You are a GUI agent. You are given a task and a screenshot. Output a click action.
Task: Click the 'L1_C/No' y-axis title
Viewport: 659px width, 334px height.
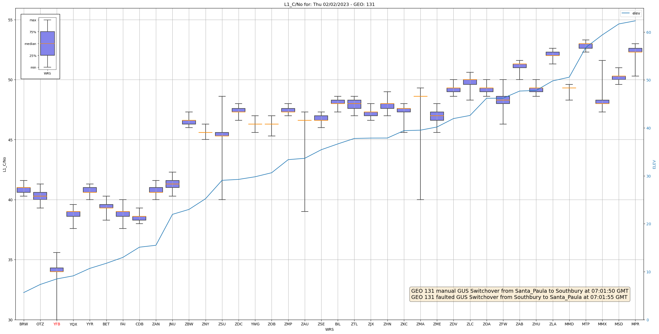point(4,164)
